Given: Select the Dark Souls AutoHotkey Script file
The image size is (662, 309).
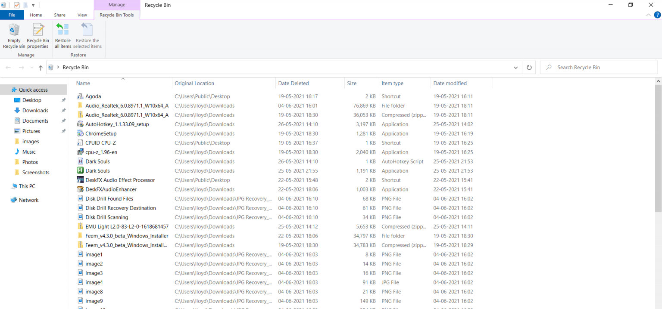Looking at the screenshot, I should pos(97,161).
